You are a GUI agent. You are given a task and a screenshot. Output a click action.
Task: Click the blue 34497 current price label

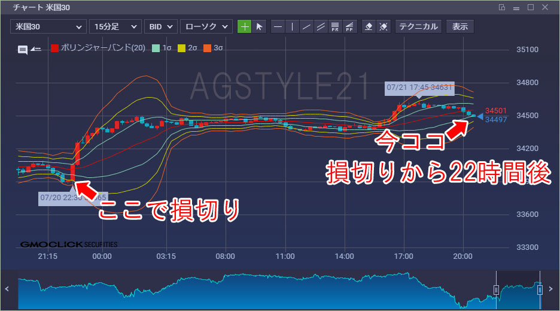pos(496,120)
